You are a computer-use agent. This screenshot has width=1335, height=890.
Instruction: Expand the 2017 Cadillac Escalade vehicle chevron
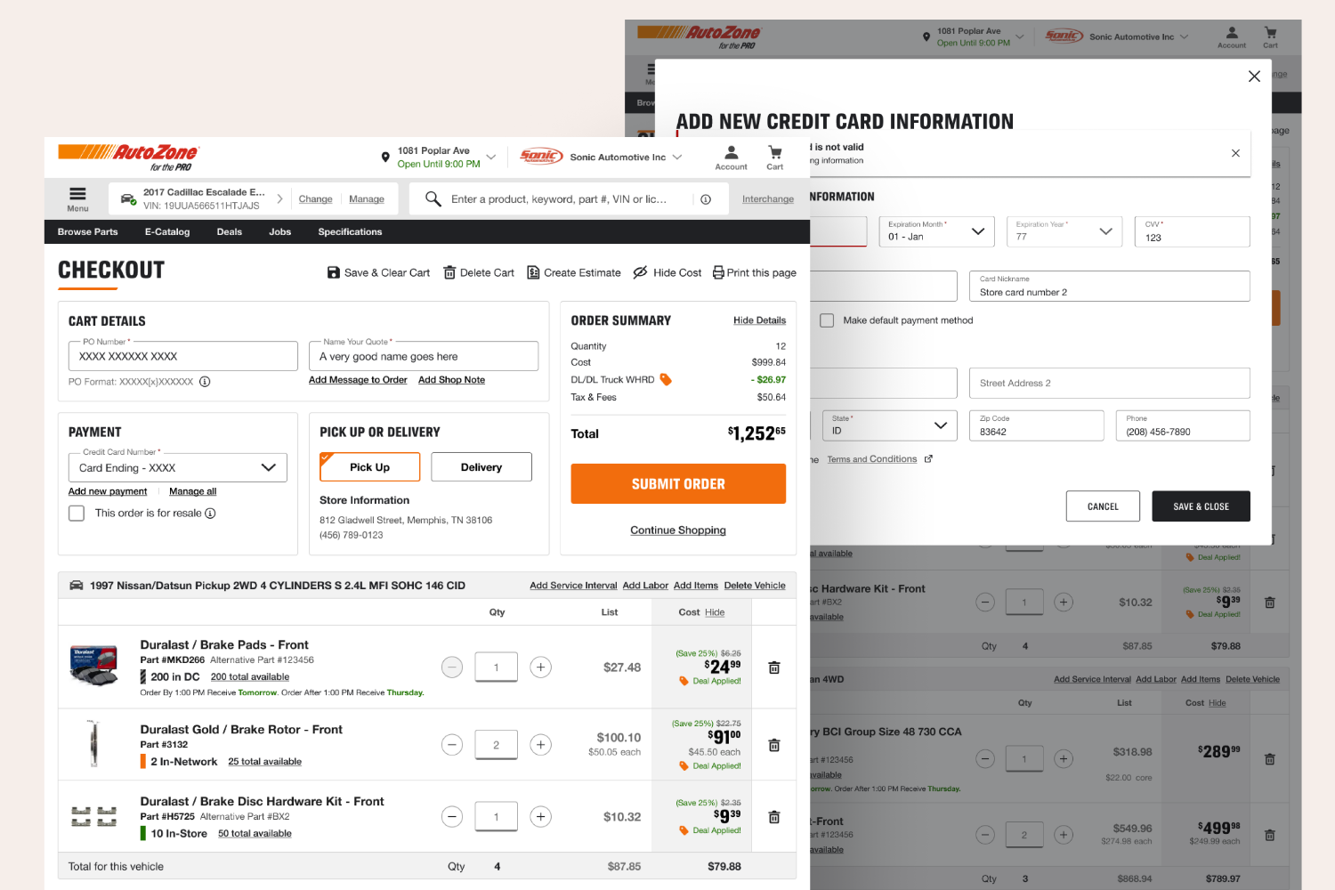click(279, 199)
